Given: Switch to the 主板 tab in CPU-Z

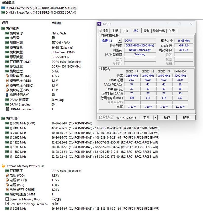Looking at the screenshot, I should [115, 31].
